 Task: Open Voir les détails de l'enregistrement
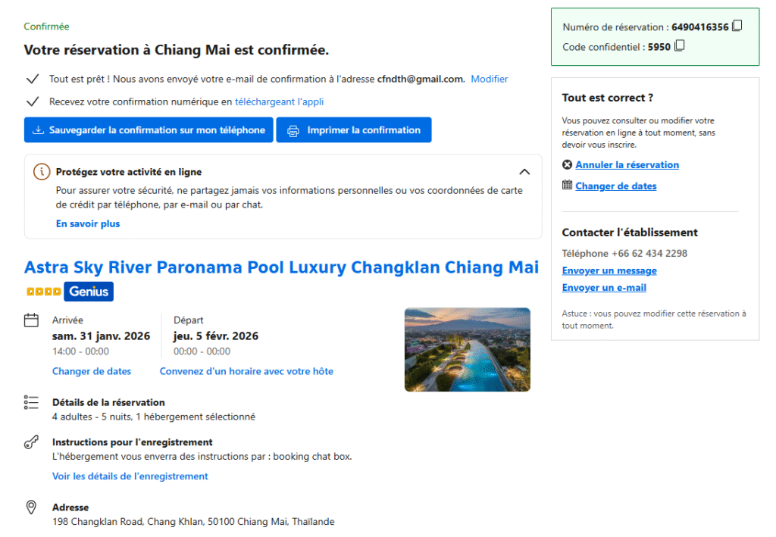(130, 476)
